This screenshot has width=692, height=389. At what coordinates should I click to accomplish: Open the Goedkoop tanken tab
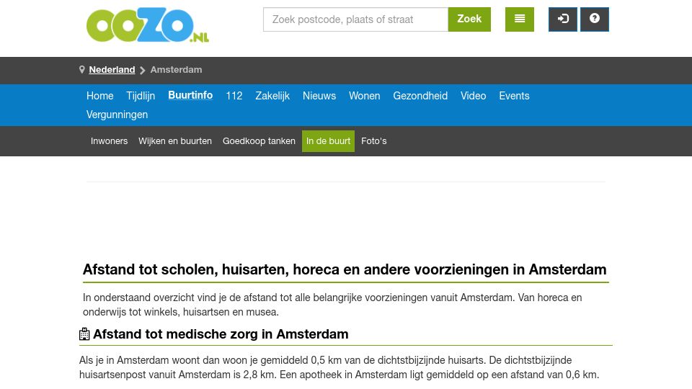[x=259, y=141]
